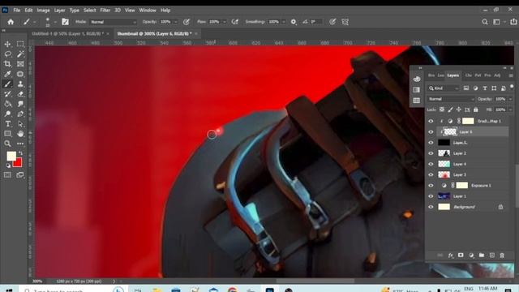This screenshot has height=292, width=519.
Task: Select the Rectangular Marquee tool
Action: click(x=20, y=44)
